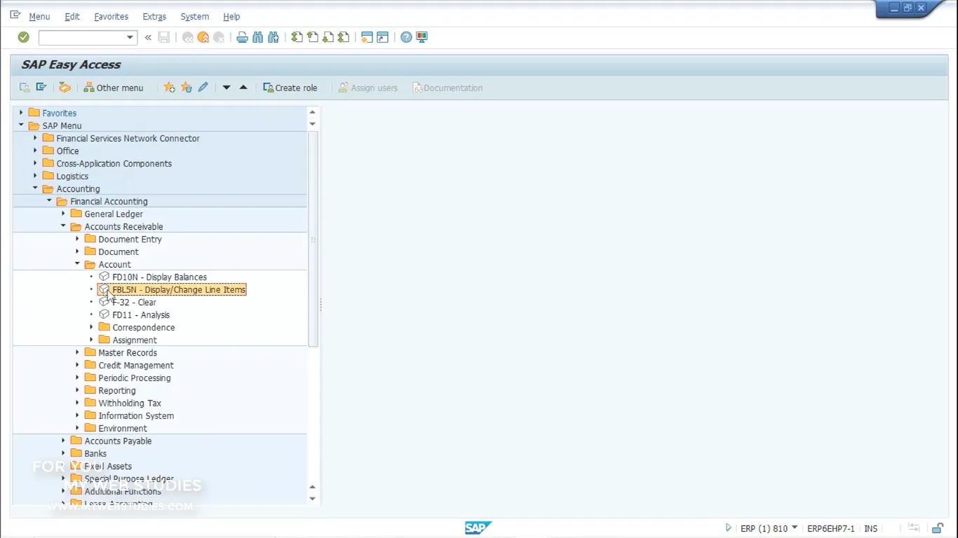The image size is (958, 538).
Task: Select the Information System tree row
Action: coord(136,415)
